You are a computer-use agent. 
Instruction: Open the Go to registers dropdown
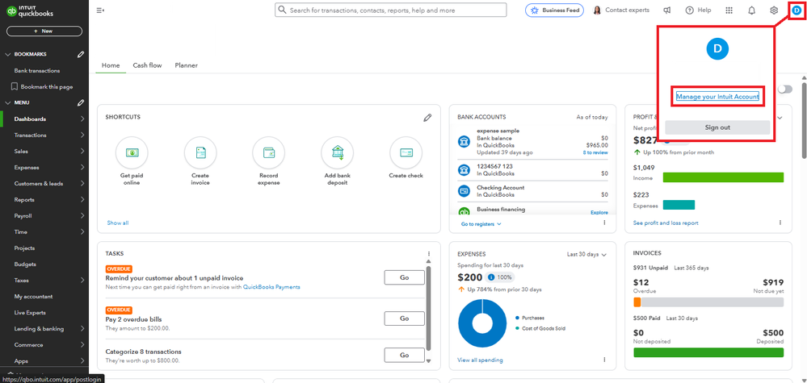[481, 224]
